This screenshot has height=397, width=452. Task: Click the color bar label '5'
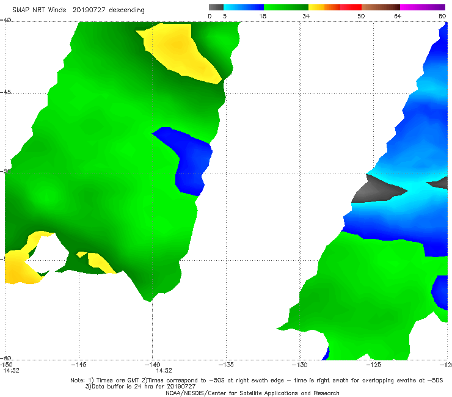pyautogui.click(x=225, y=16)
